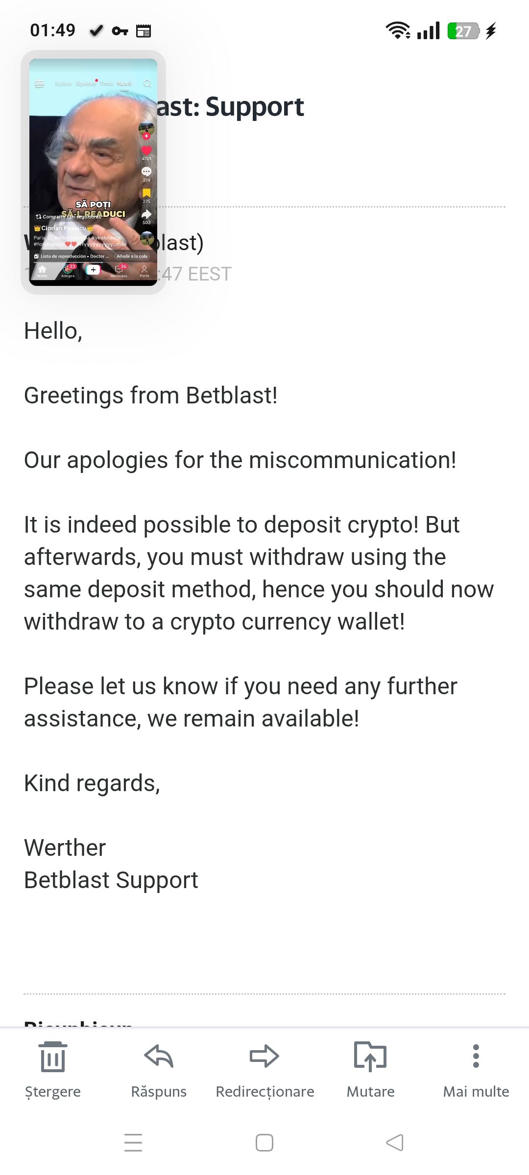
Task: Tap the Android home navigation button
Action: coord(264,1143)
